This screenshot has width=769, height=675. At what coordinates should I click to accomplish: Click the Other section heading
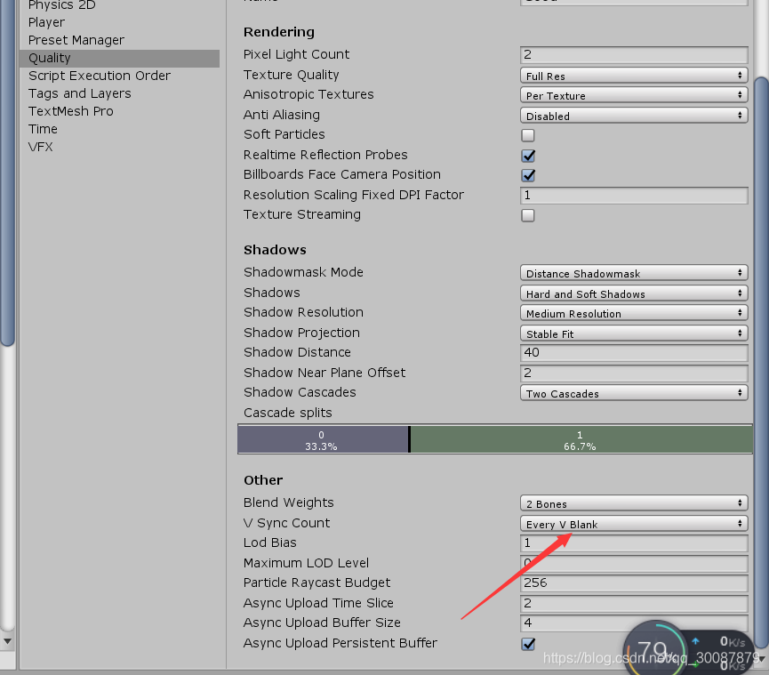(263, 479)
